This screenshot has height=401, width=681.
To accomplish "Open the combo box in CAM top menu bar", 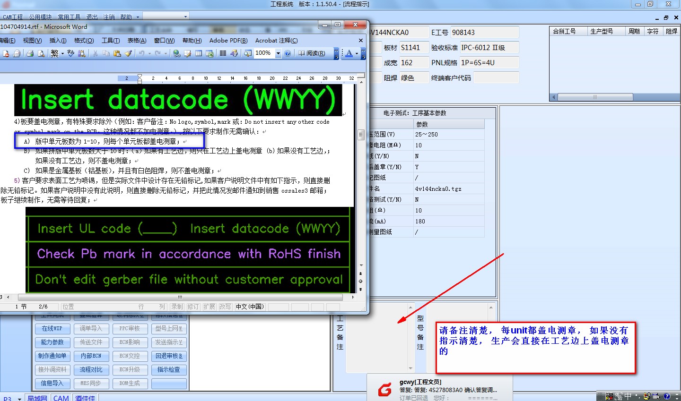I will tap(166, 17).
